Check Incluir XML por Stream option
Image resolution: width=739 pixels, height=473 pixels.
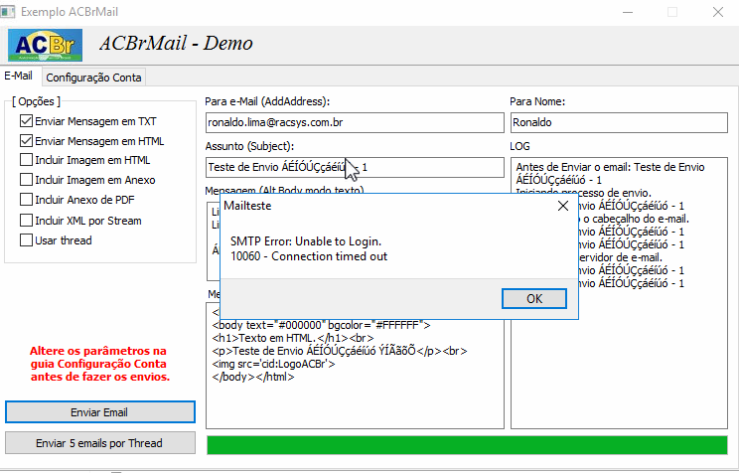coord(27,221)
